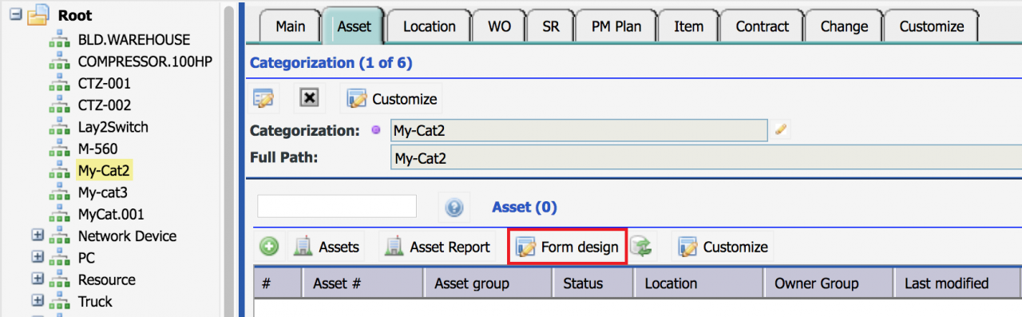The image size is (1022, 317).
Task: Click the blue help question mark icon
Action: (x=454, y=208)
